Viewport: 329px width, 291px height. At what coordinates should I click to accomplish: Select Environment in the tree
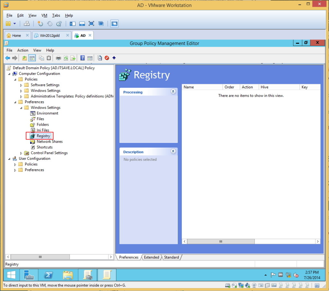pyautogui.click(x=48, y=113)
